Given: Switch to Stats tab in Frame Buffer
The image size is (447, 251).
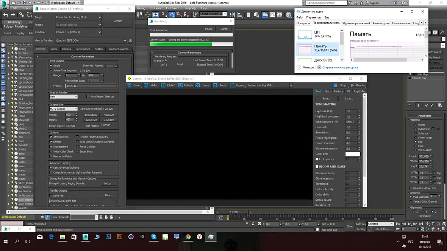Looking at the screenshot, I should click(x=328, y=91).
